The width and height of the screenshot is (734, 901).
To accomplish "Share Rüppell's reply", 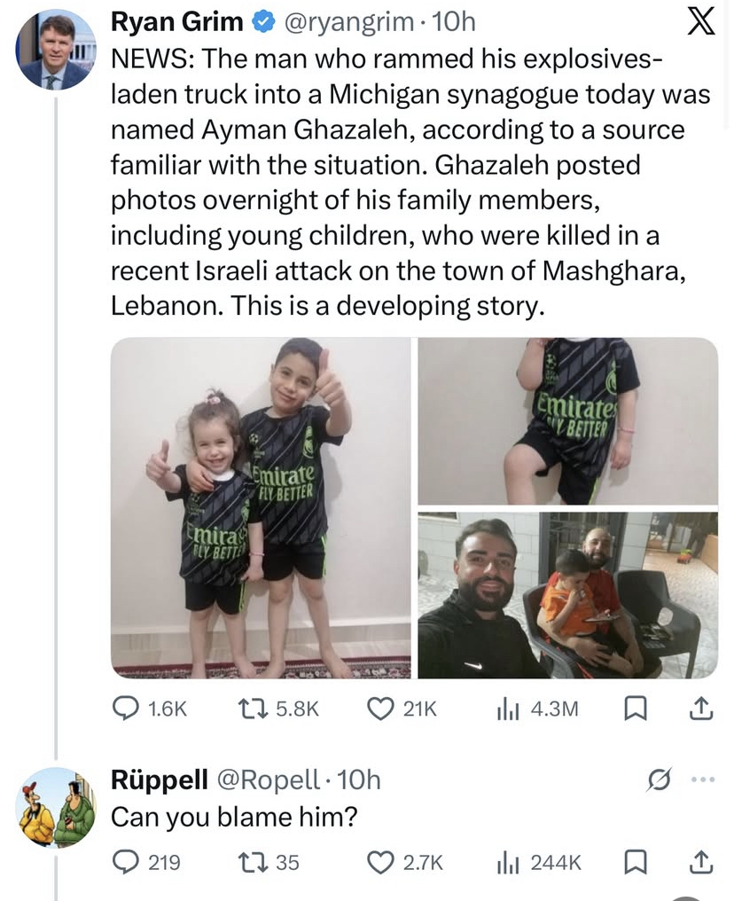I will (x=700, y=861).
